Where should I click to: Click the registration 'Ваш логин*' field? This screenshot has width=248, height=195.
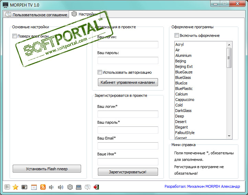pos(128,114)
